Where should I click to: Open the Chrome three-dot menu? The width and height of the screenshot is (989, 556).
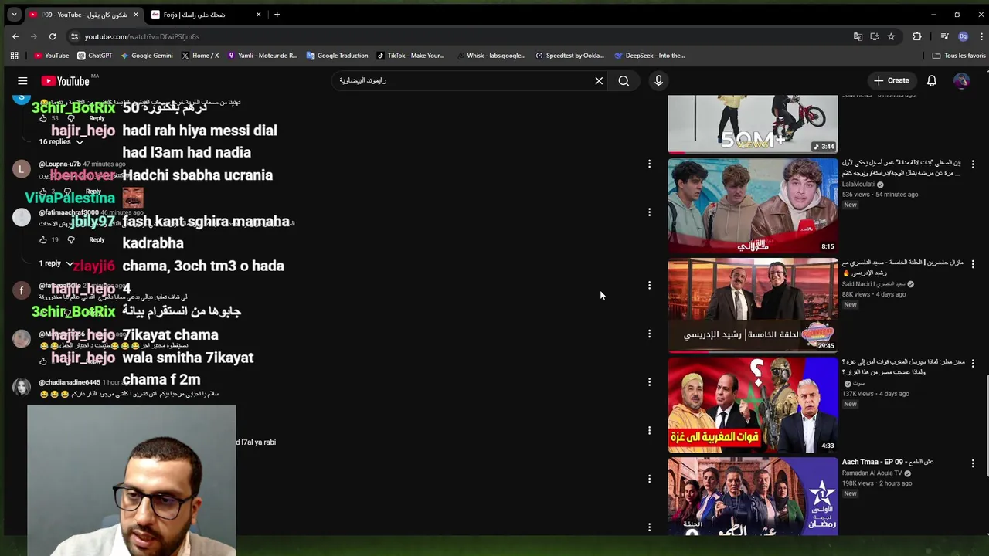(980, 36)
